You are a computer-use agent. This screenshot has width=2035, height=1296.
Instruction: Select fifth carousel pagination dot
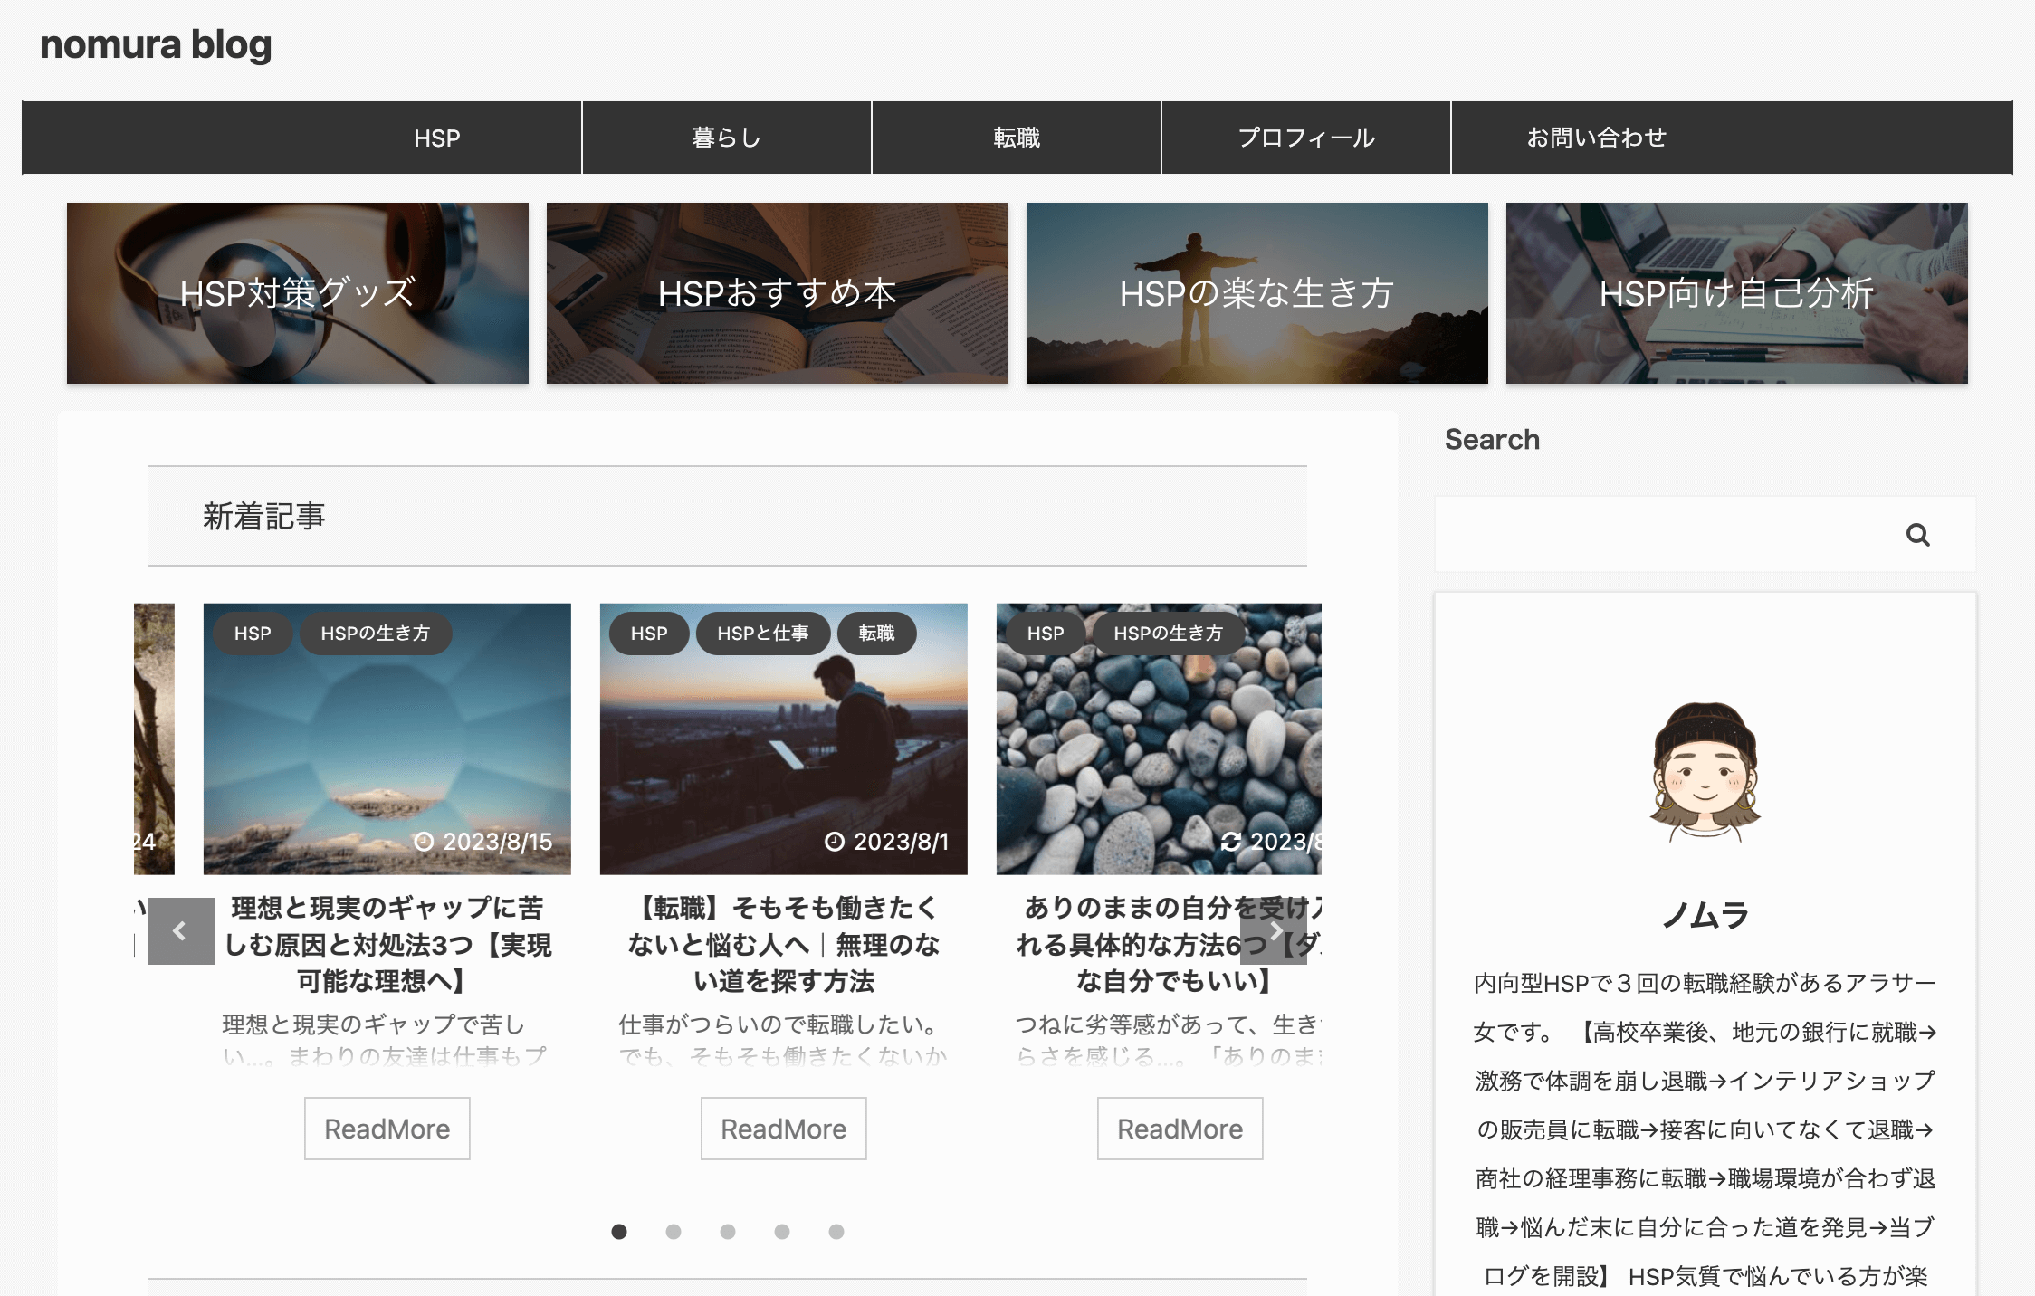click(x=836, y=1232)
